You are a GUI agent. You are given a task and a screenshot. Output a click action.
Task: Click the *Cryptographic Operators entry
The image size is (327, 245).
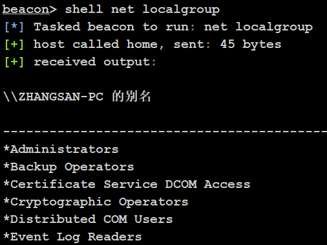point(96,202)
